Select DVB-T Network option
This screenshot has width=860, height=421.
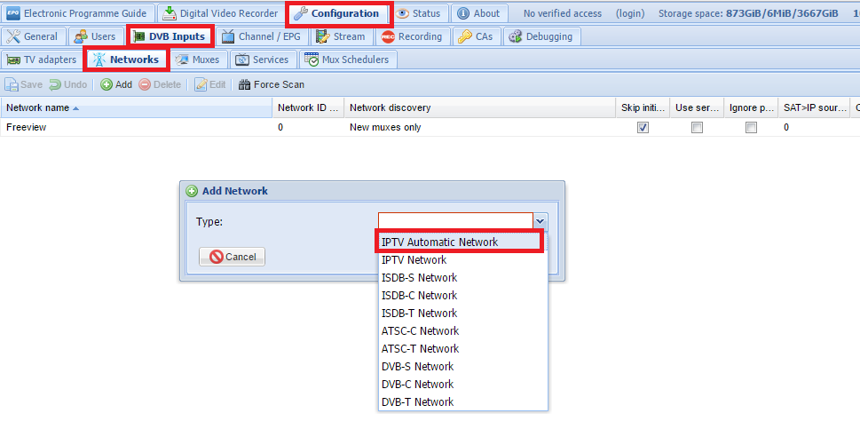[463, 401]
